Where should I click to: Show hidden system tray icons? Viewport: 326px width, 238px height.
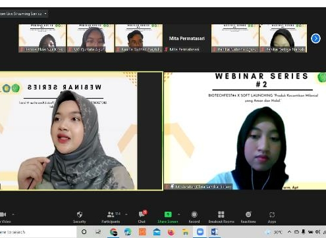[x=289, y=232]
